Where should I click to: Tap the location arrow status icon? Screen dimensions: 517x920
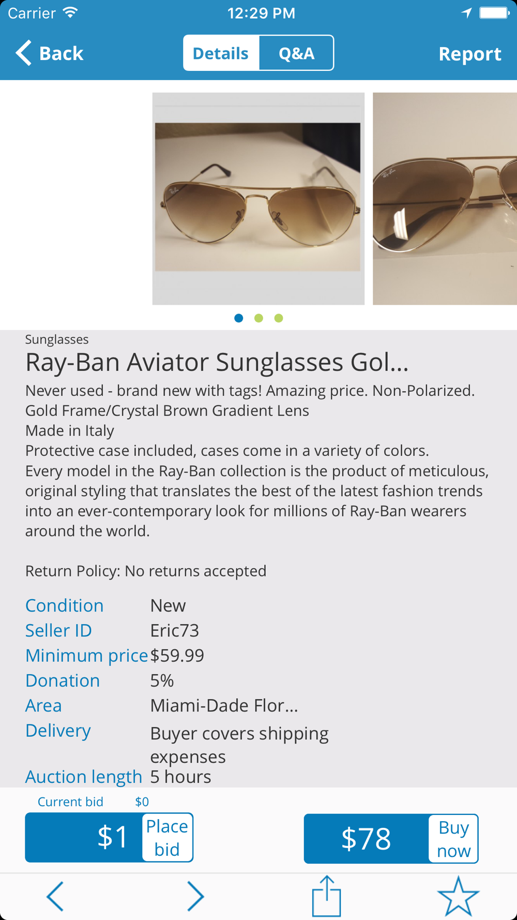pyautogui.click(x=466, y=13)
